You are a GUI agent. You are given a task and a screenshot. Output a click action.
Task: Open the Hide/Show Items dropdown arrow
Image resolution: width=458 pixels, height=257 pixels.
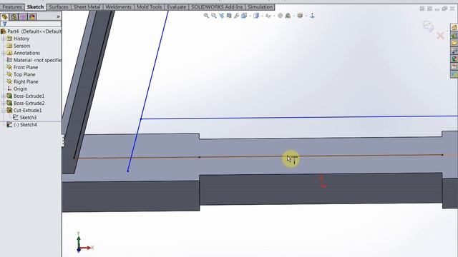point(274,16)
